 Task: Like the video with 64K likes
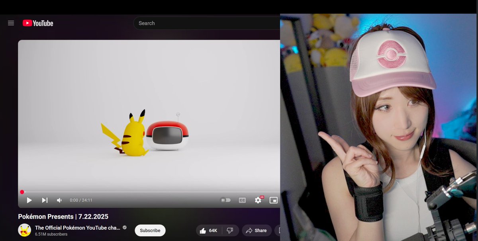pyautogui.click(x=209, y=231)
